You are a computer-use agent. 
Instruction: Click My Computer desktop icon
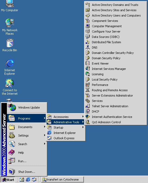click(10, 6)
